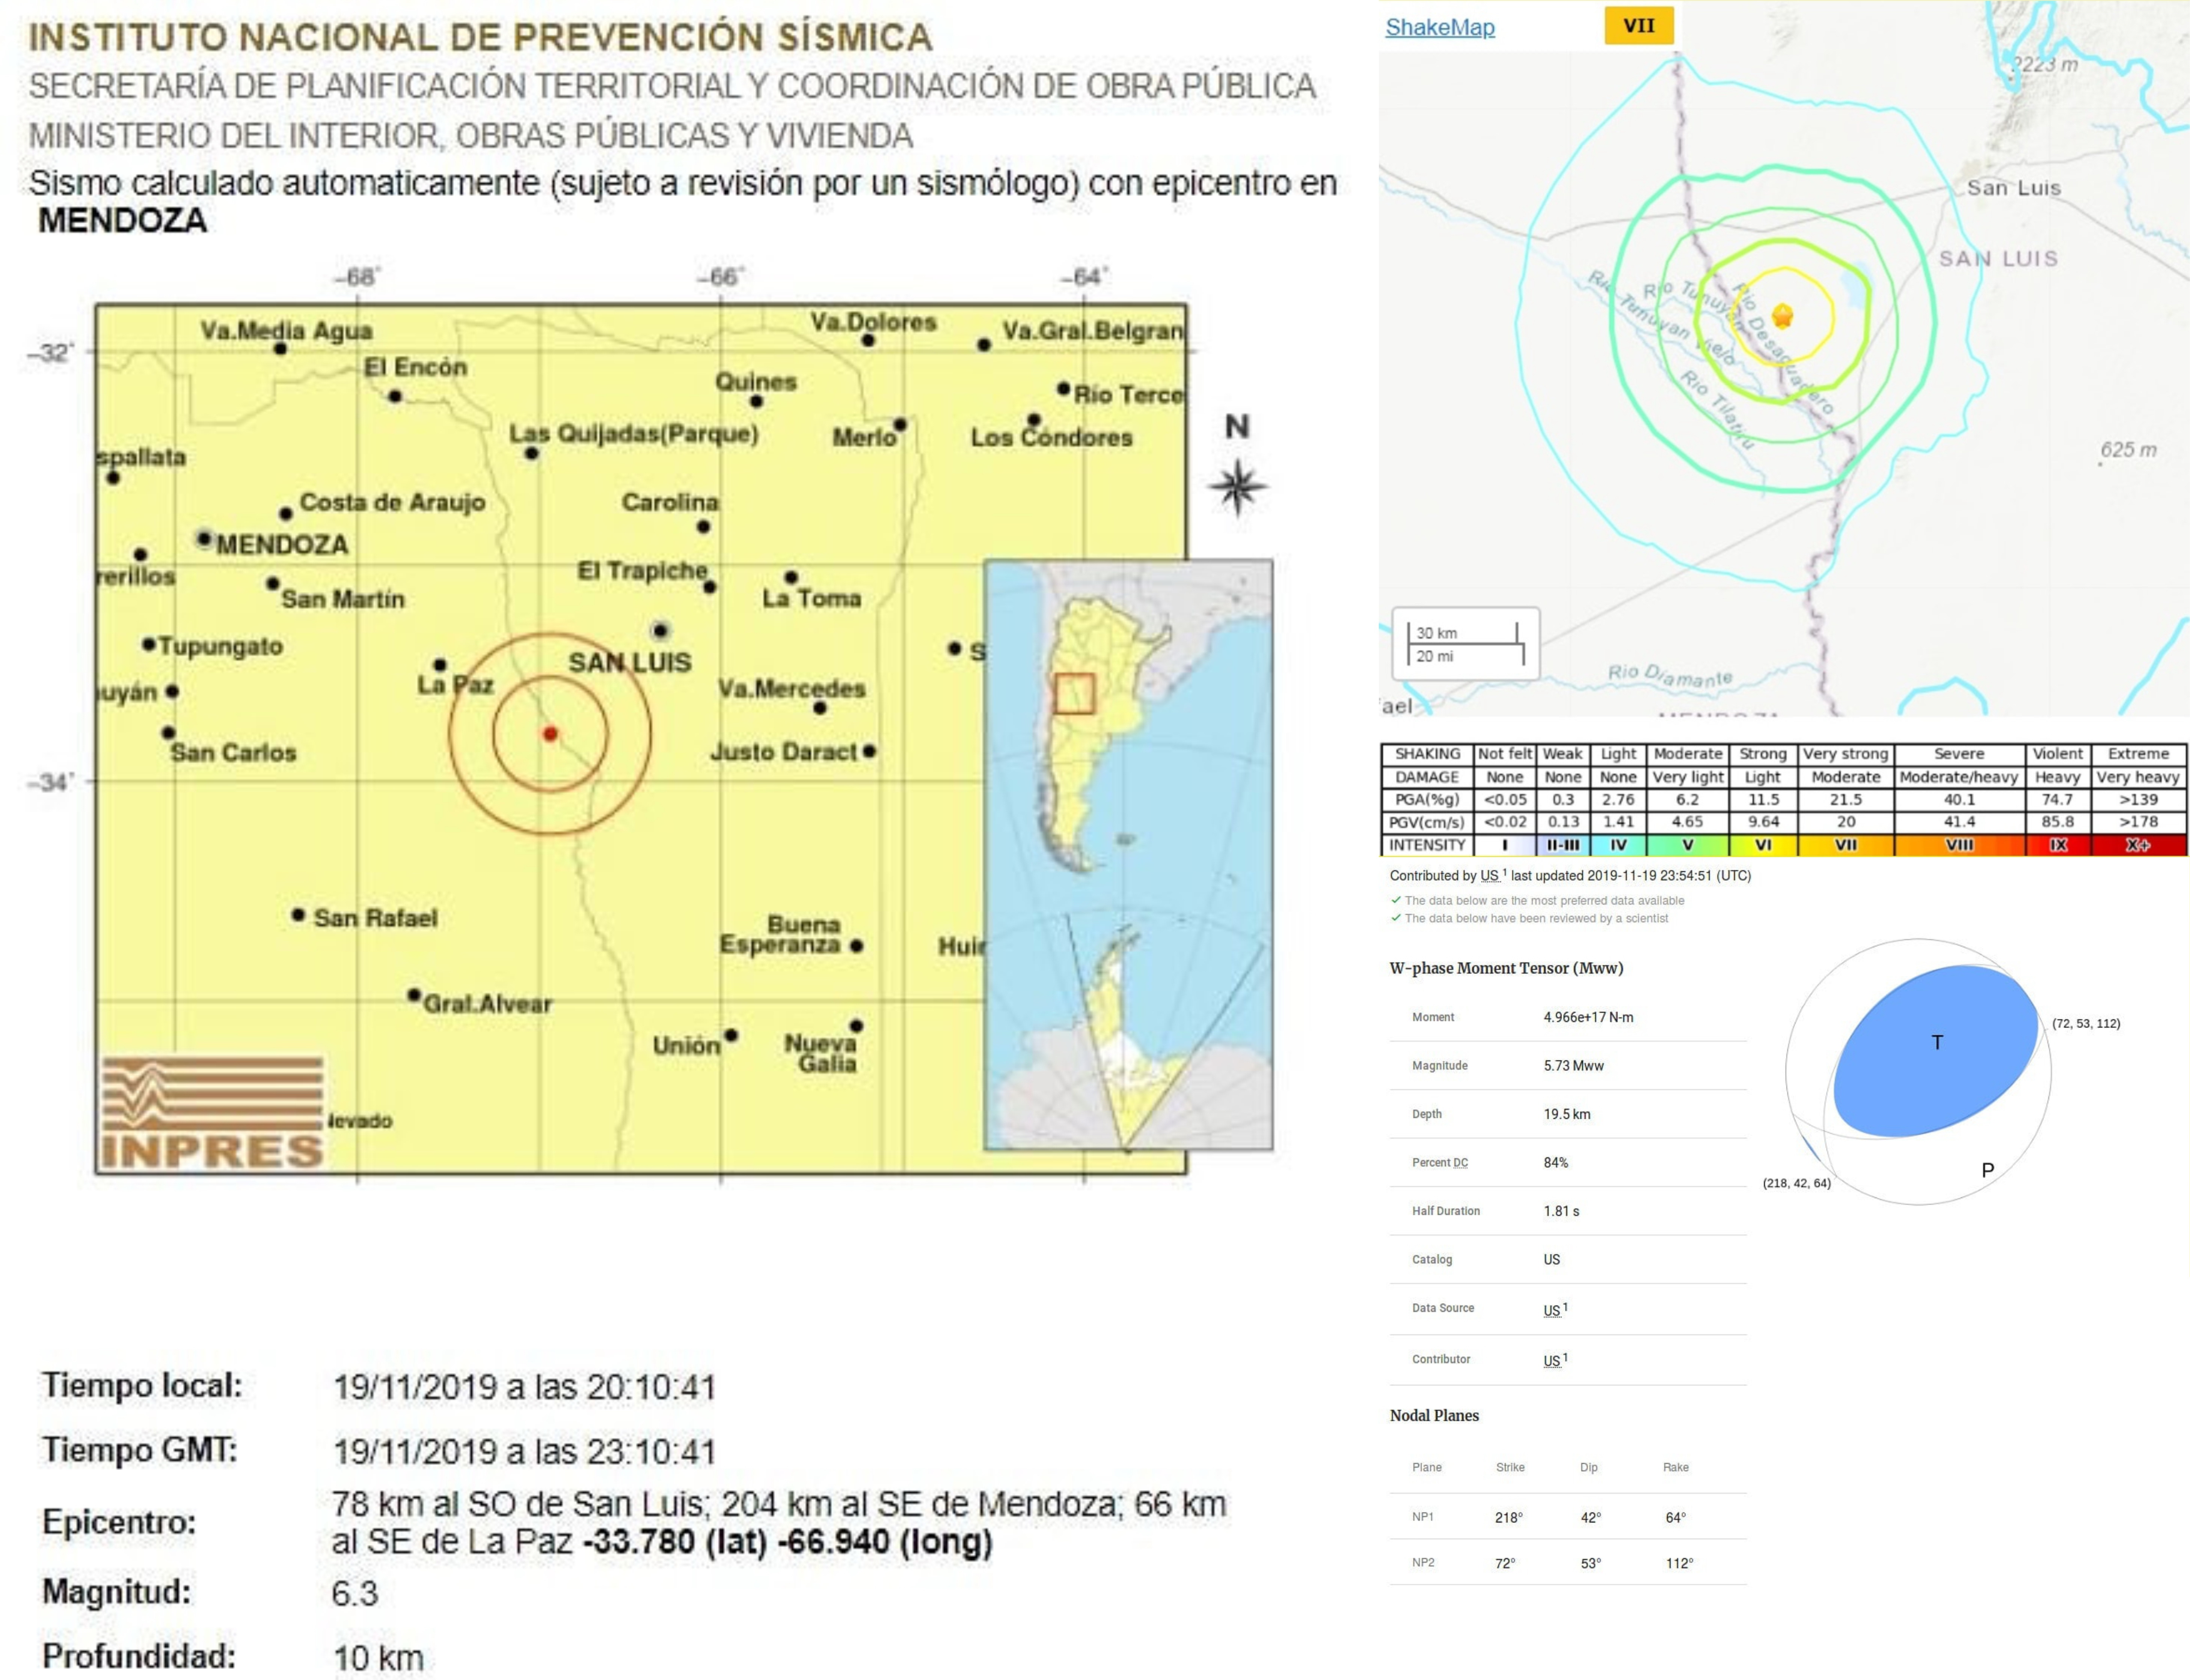Viewport: 2190px width, 1680px height.
Task: Click intensity II-III cell in the legend
Action: 1563,845
